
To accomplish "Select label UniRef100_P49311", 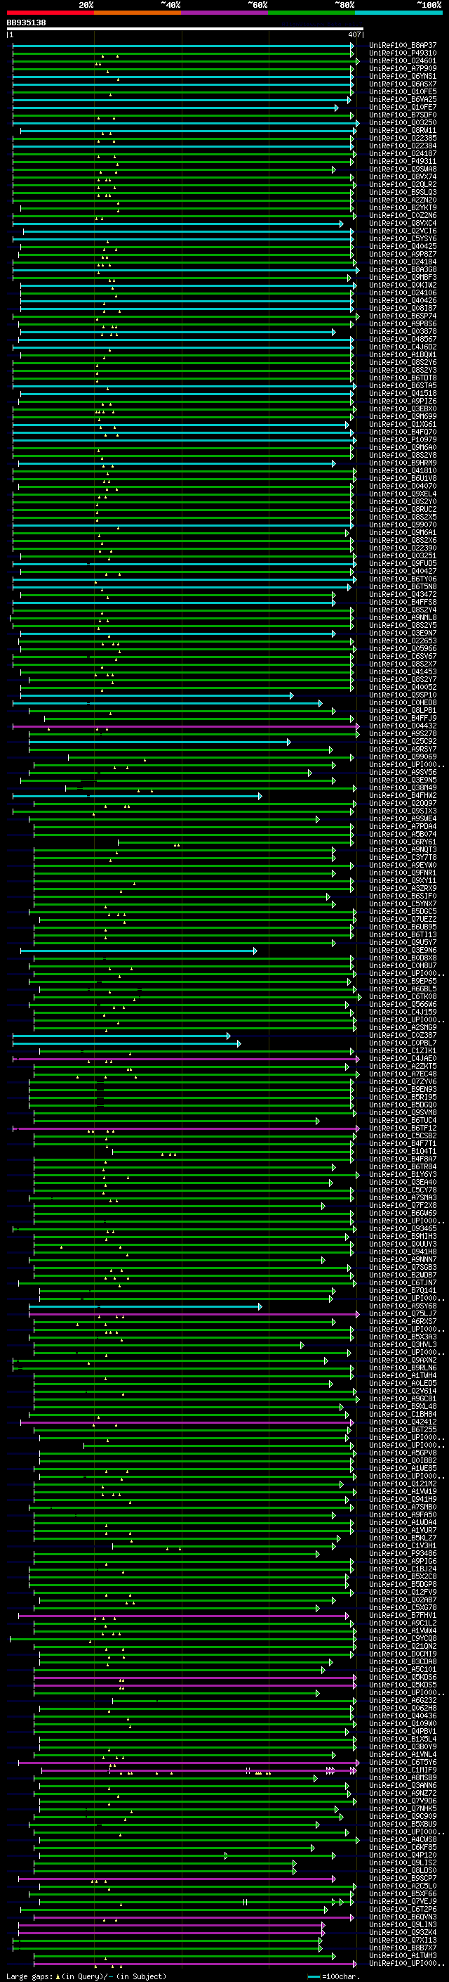I will pyautogui.click(x=403, y=161).
